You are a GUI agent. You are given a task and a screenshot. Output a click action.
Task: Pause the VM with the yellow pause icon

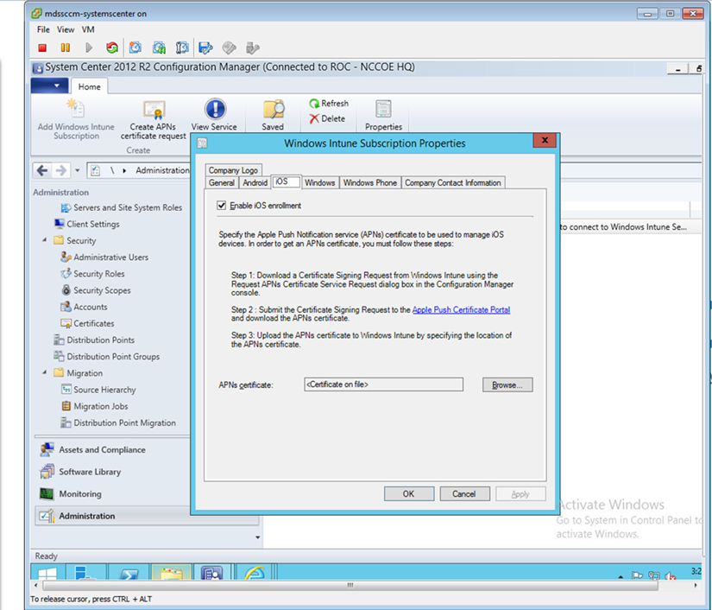click(x=66, y=48)
